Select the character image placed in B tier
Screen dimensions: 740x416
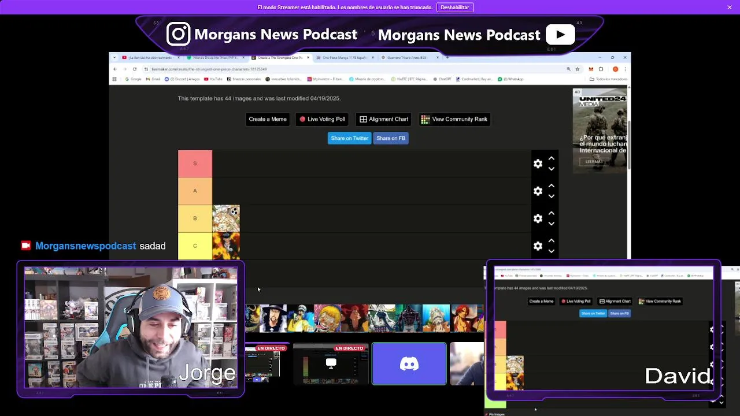pos(226,218)
